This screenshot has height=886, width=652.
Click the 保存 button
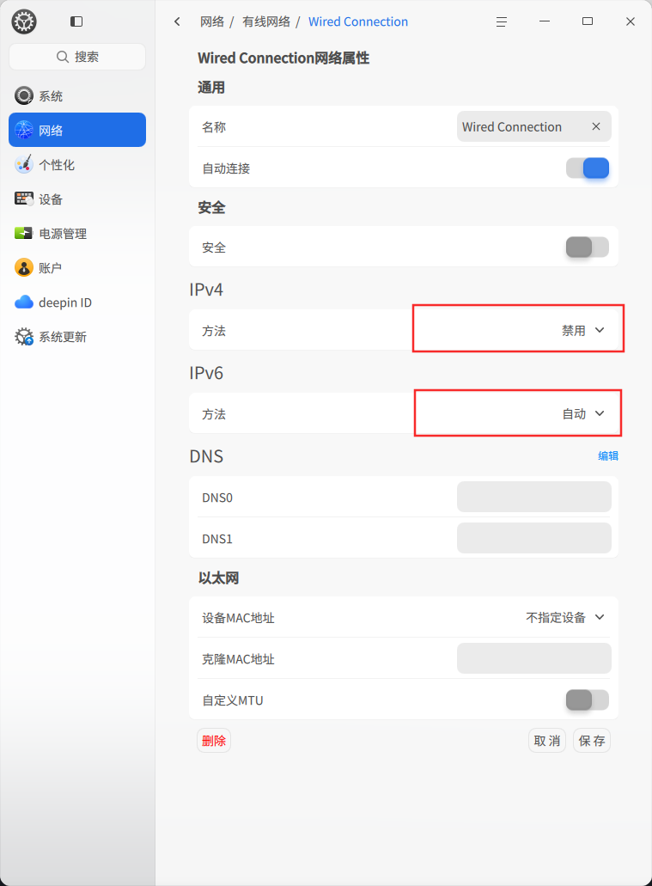pos(592,740)
